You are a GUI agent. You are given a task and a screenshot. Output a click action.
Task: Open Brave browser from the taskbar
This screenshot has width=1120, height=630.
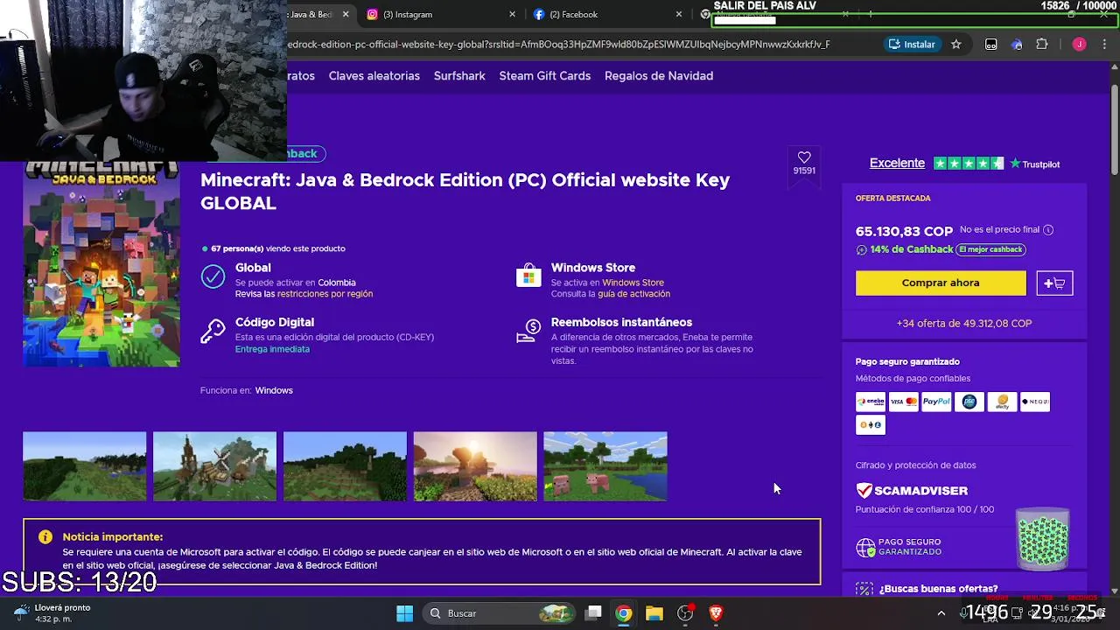pyautogui.click(x=716, y=613)
